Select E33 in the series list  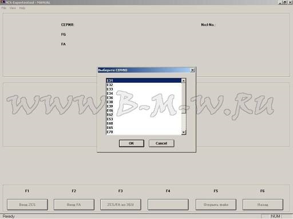[x=144, y=89]
